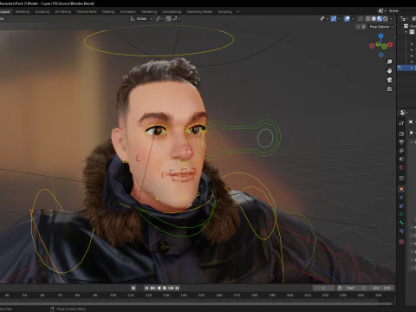Open the Global transform orientation dropdown
Image resolution: width=416 pixels, height=312 pixels.
pyautogui.click(x=141, y=19)
